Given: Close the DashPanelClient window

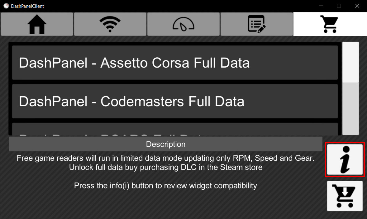Looking at the screenshot, I should point(357,6).
